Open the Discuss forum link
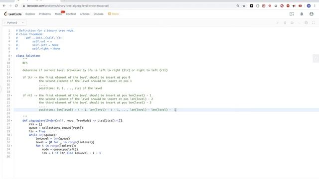This screenshot has width=319, height=179. 99,14
